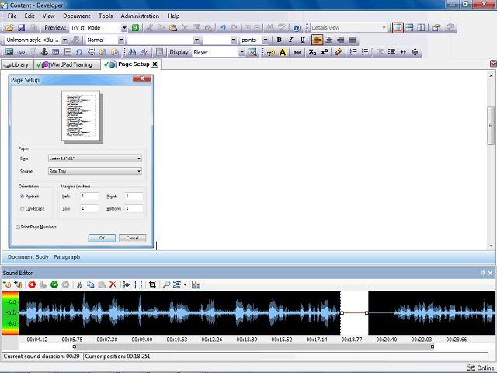Insert image icon in lower toolbar
Viewport: 497px width, 373px height.
(x=9, y=52)
